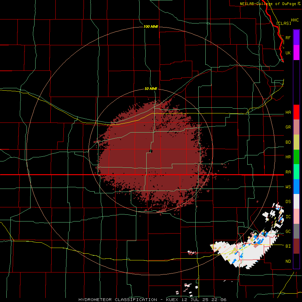Click the HR legend label
The image size is (302, 302).
(288, 157)
